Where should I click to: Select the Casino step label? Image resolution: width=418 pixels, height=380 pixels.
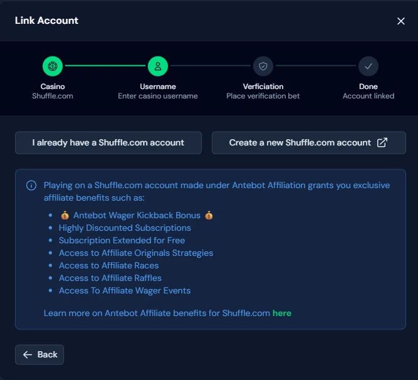pos(53,87)
